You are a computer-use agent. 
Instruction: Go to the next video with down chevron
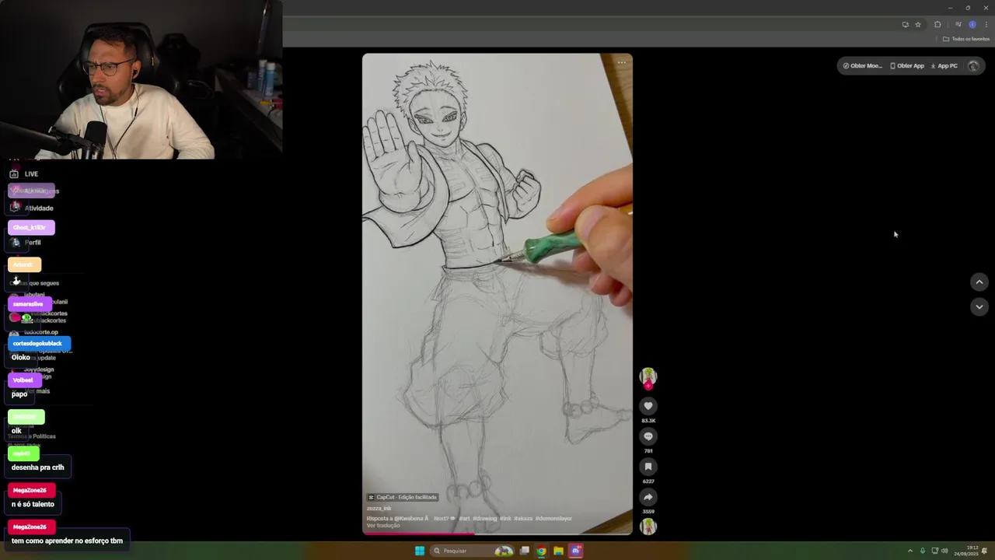(979, 307)
